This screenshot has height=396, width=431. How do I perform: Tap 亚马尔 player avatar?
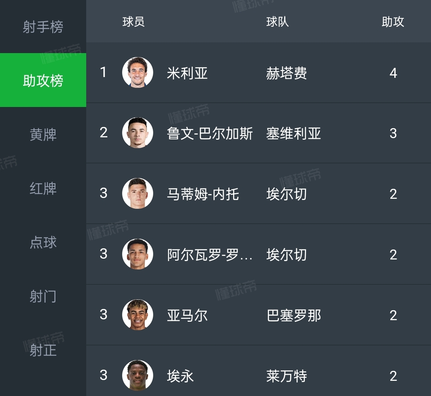coord(138,315)
